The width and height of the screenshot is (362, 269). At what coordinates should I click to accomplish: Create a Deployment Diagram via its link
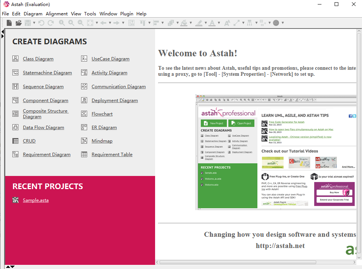[x=115, y=101]
